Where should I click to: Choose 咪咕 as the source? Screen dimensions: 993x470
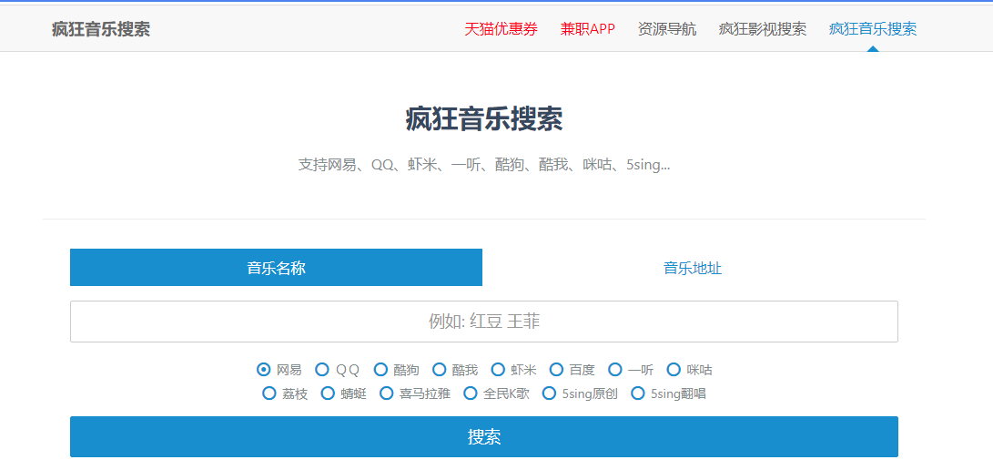click(x=674, y=370)
